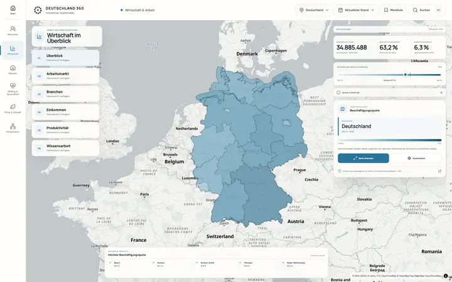Image resolution: width=452 pixels, height=282 pixels.
Task: Select the Produktivität tab
Action: coord(65,130)
